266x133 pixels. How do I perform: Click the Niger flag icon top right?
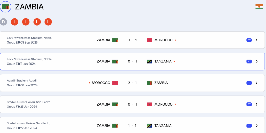[x=259, y=7]
